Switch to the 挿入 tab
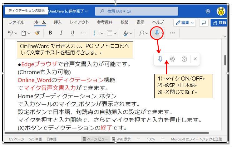This screenshot has height=147, width=232. point(57,22)
